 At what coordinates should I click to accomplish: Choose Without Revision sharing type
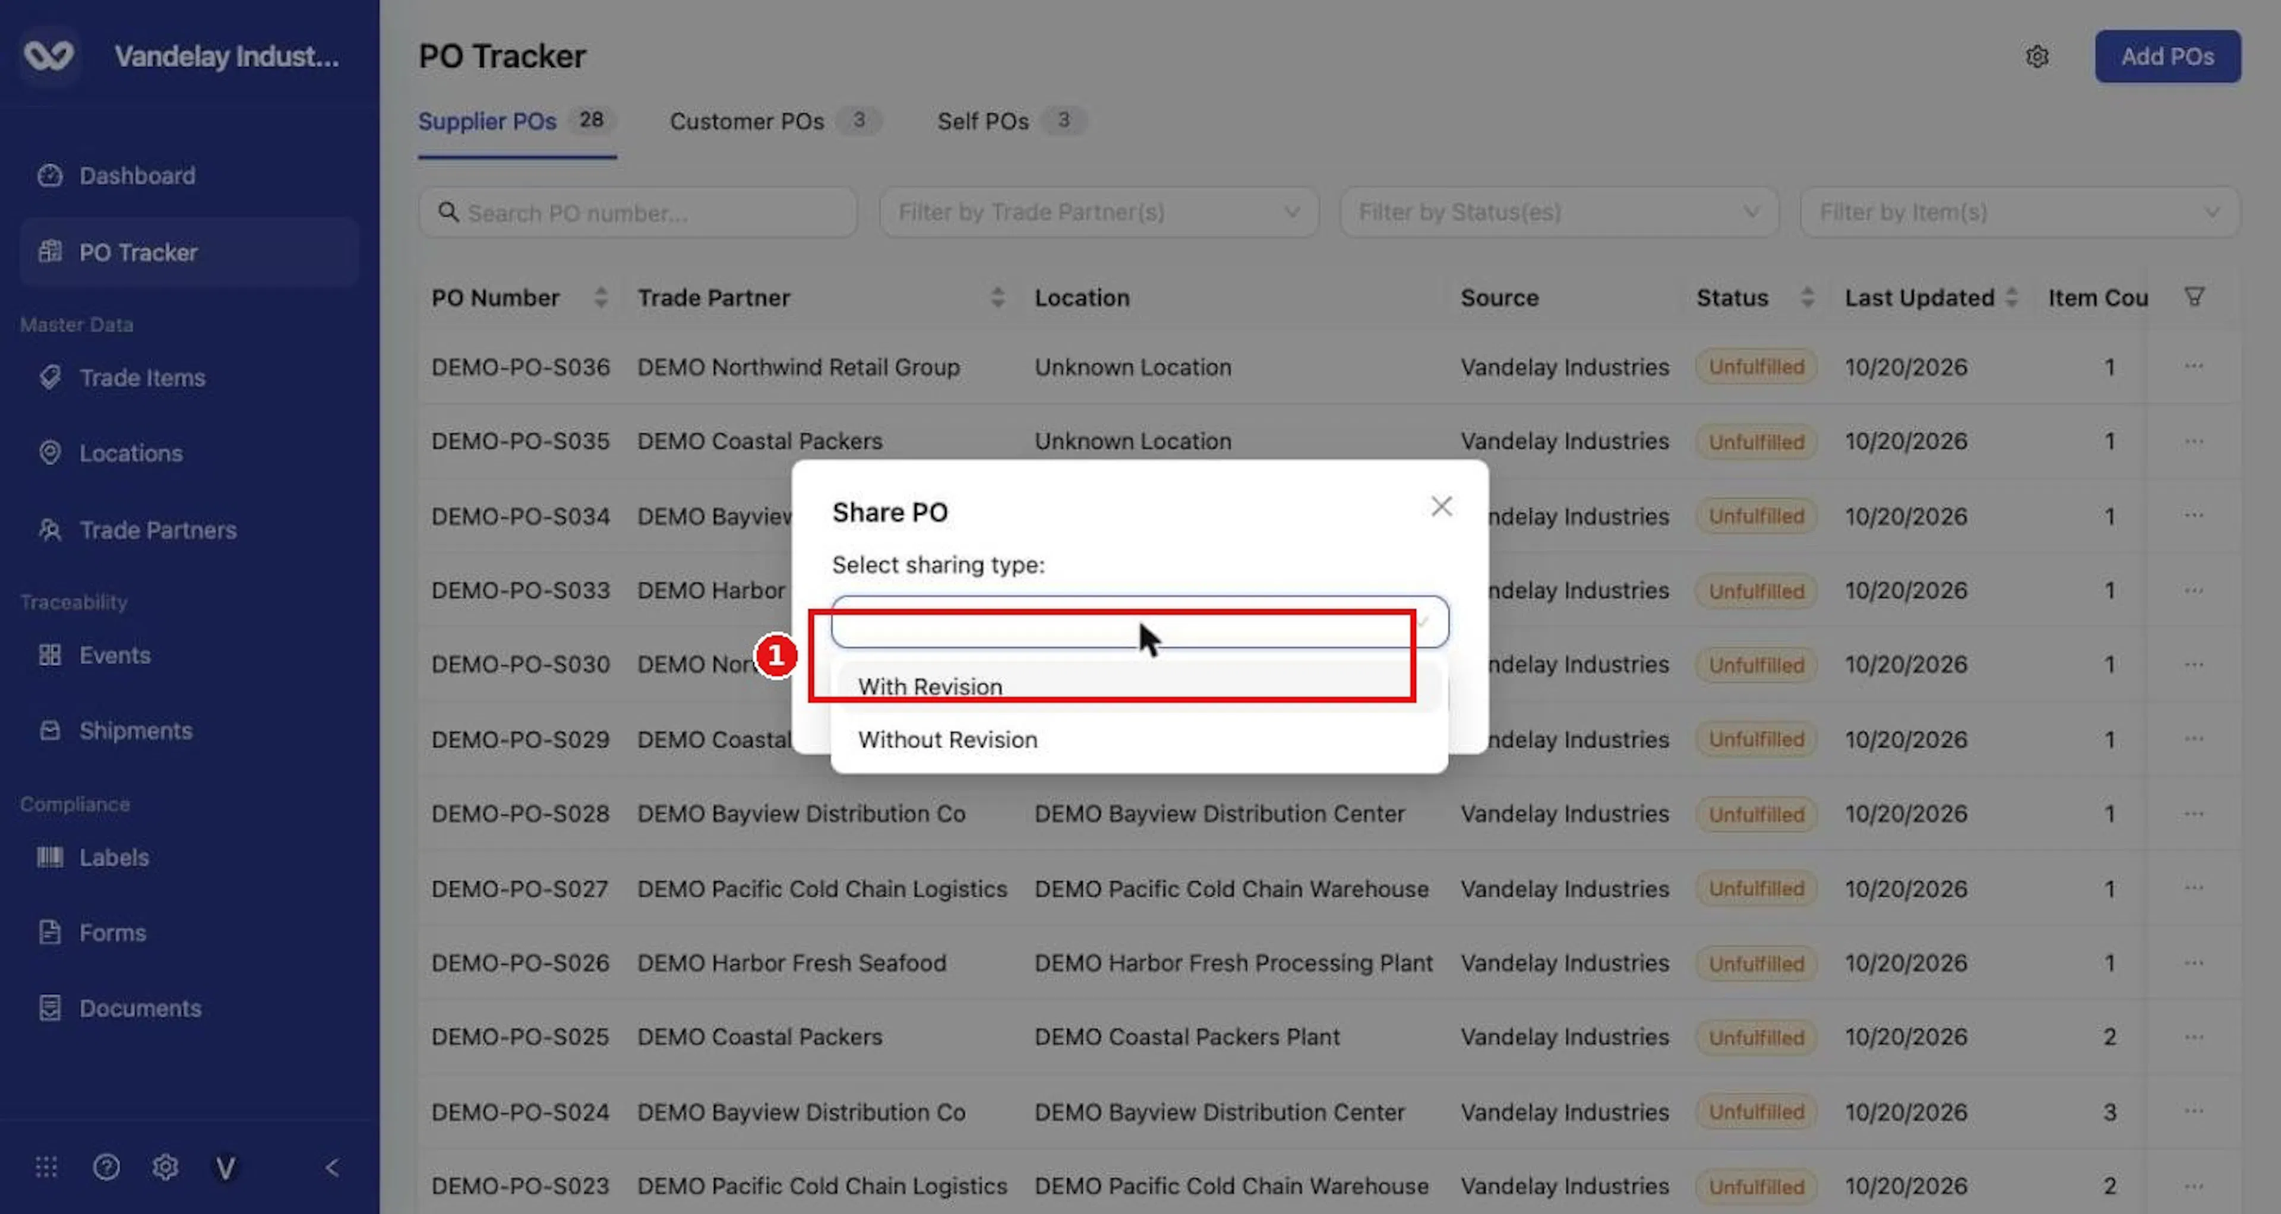(1139, 739)
